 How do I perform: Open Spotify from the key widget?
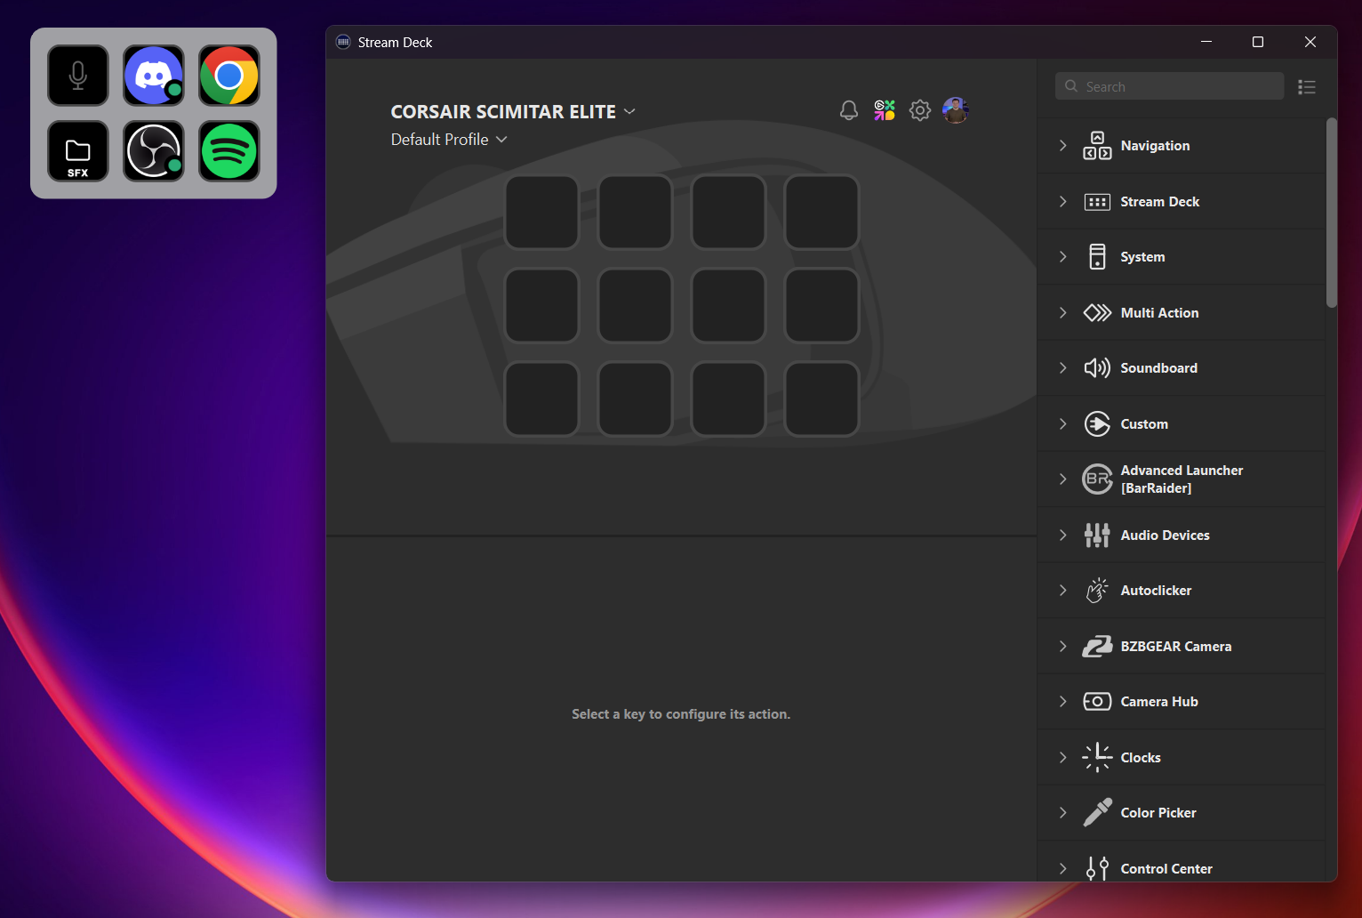pyautogui.click(x=229, y=151)
